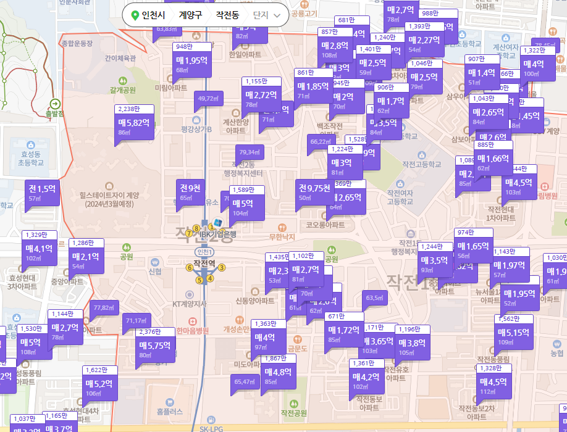The height and width of the screenshot is (432, 567).
Task: Click the 77.82㎡ area marker
Action: [104, 308]
